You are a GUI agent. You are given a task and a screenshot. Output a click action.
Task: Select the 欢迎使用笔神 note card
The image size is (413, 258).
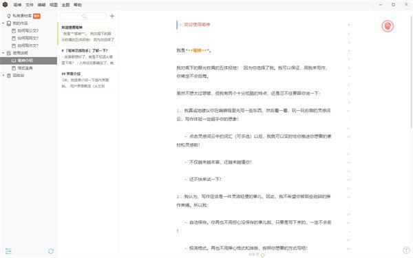pyautogui.click(x=87, y=34)
